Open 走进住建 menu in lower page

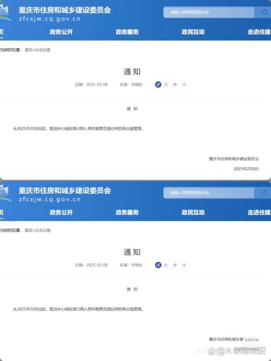pos(259,212)
